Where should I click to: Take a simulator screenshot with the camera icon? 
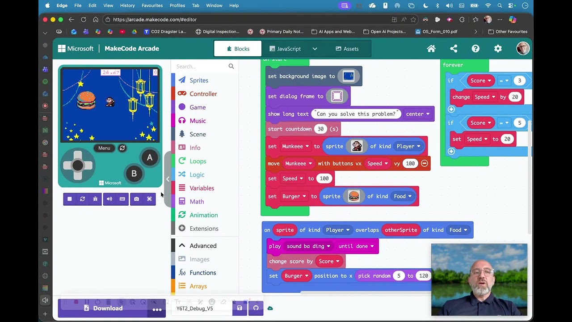(136, 199)
